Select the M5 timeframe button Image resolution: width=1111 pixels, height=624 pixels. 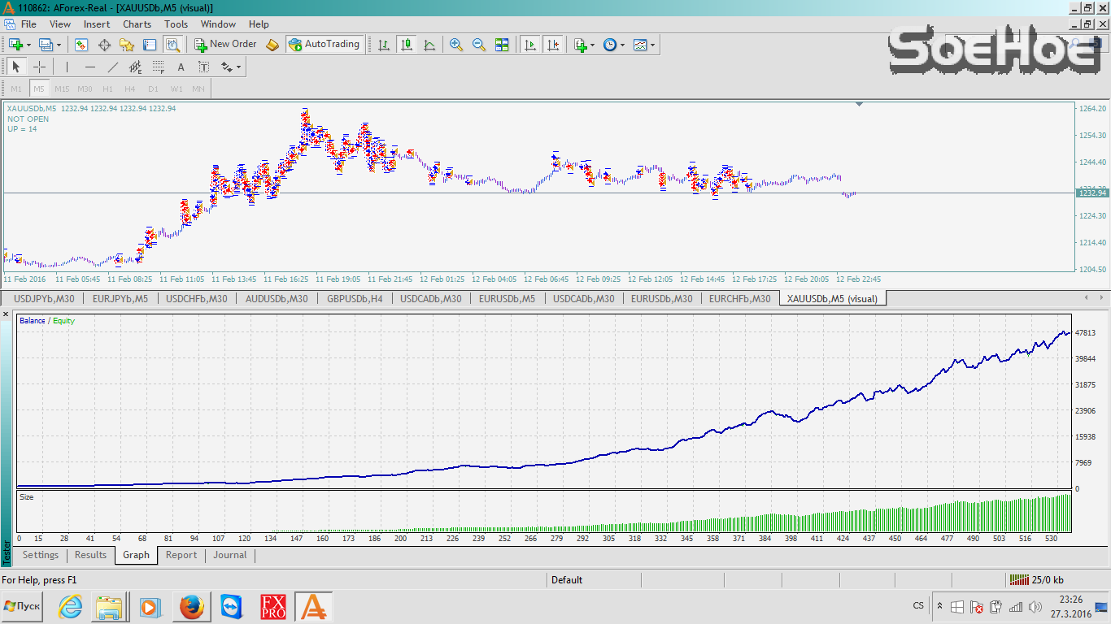pyautogui.click(x=39, y=89)
